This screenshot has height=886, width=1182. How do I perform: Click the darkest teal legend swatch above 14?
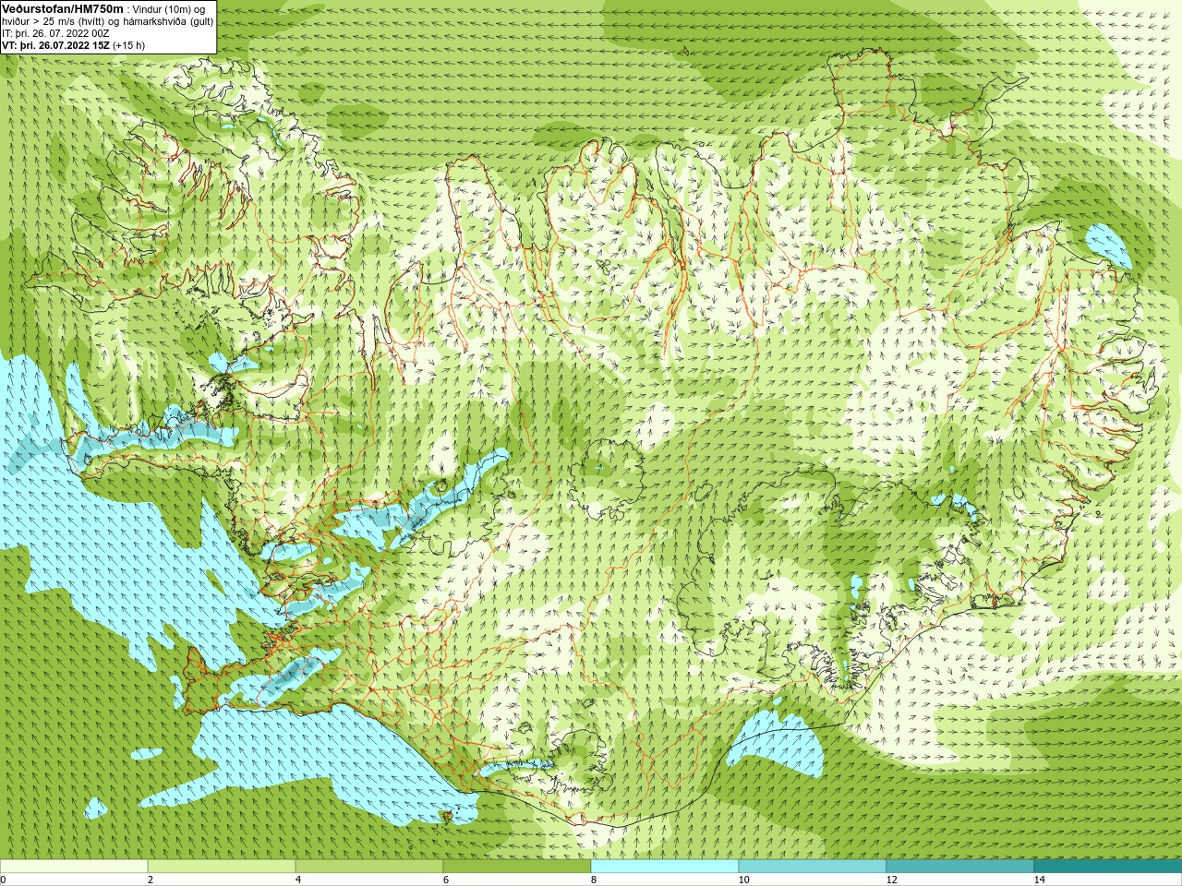tap(1108, 867)
